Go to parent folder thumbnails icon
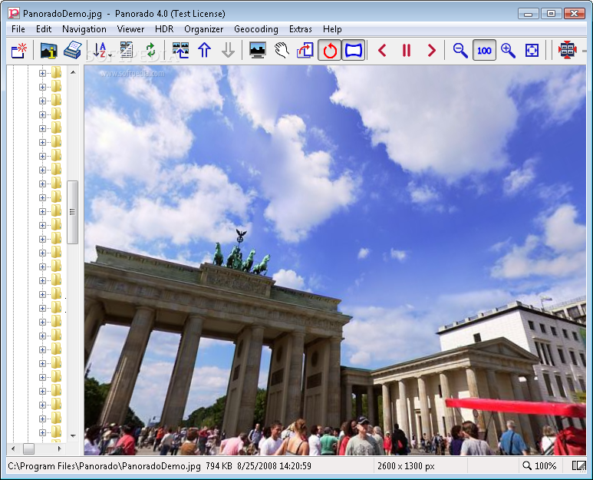The width and height of the screenshot is (593, 480). [x=180, y=51]
